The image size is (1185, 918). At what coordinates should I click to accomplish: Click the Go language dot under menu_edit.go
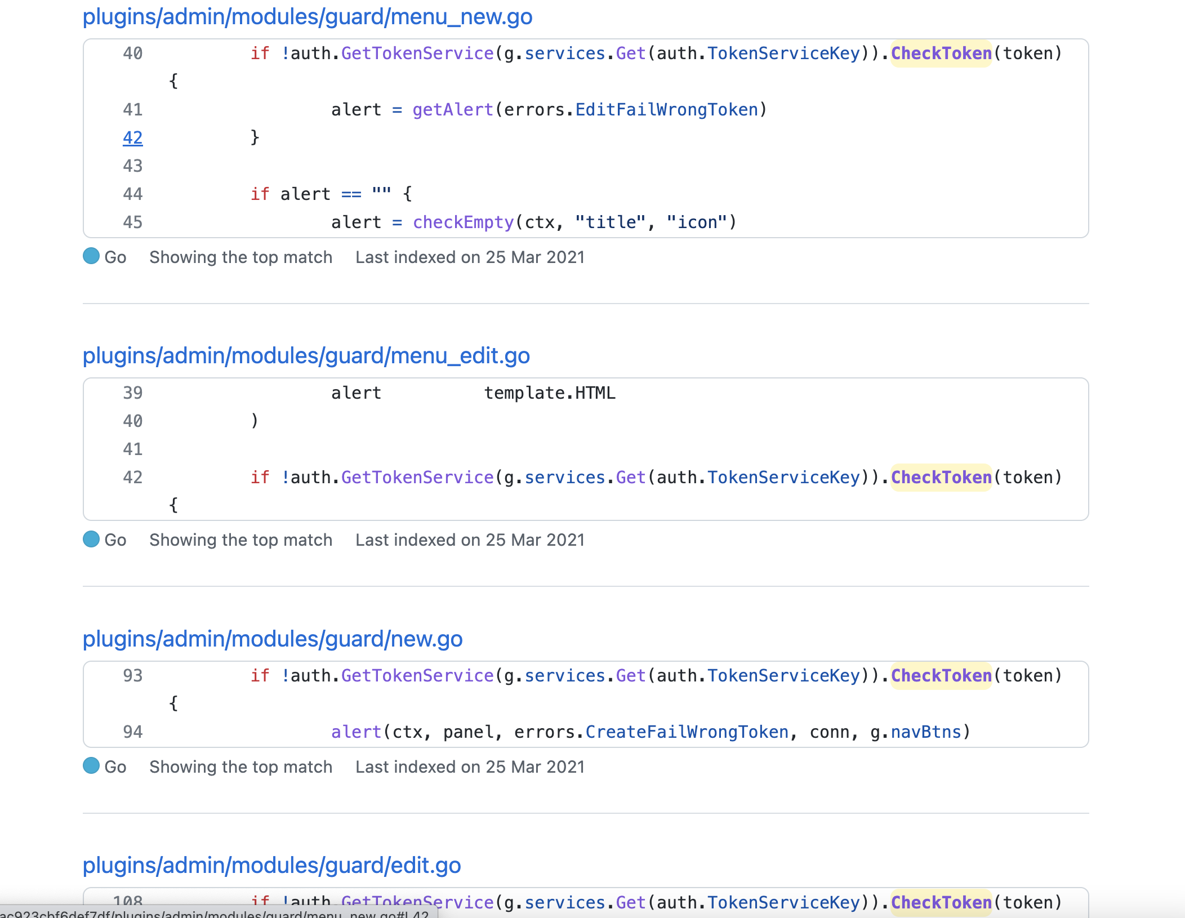[x=91, y=540]
